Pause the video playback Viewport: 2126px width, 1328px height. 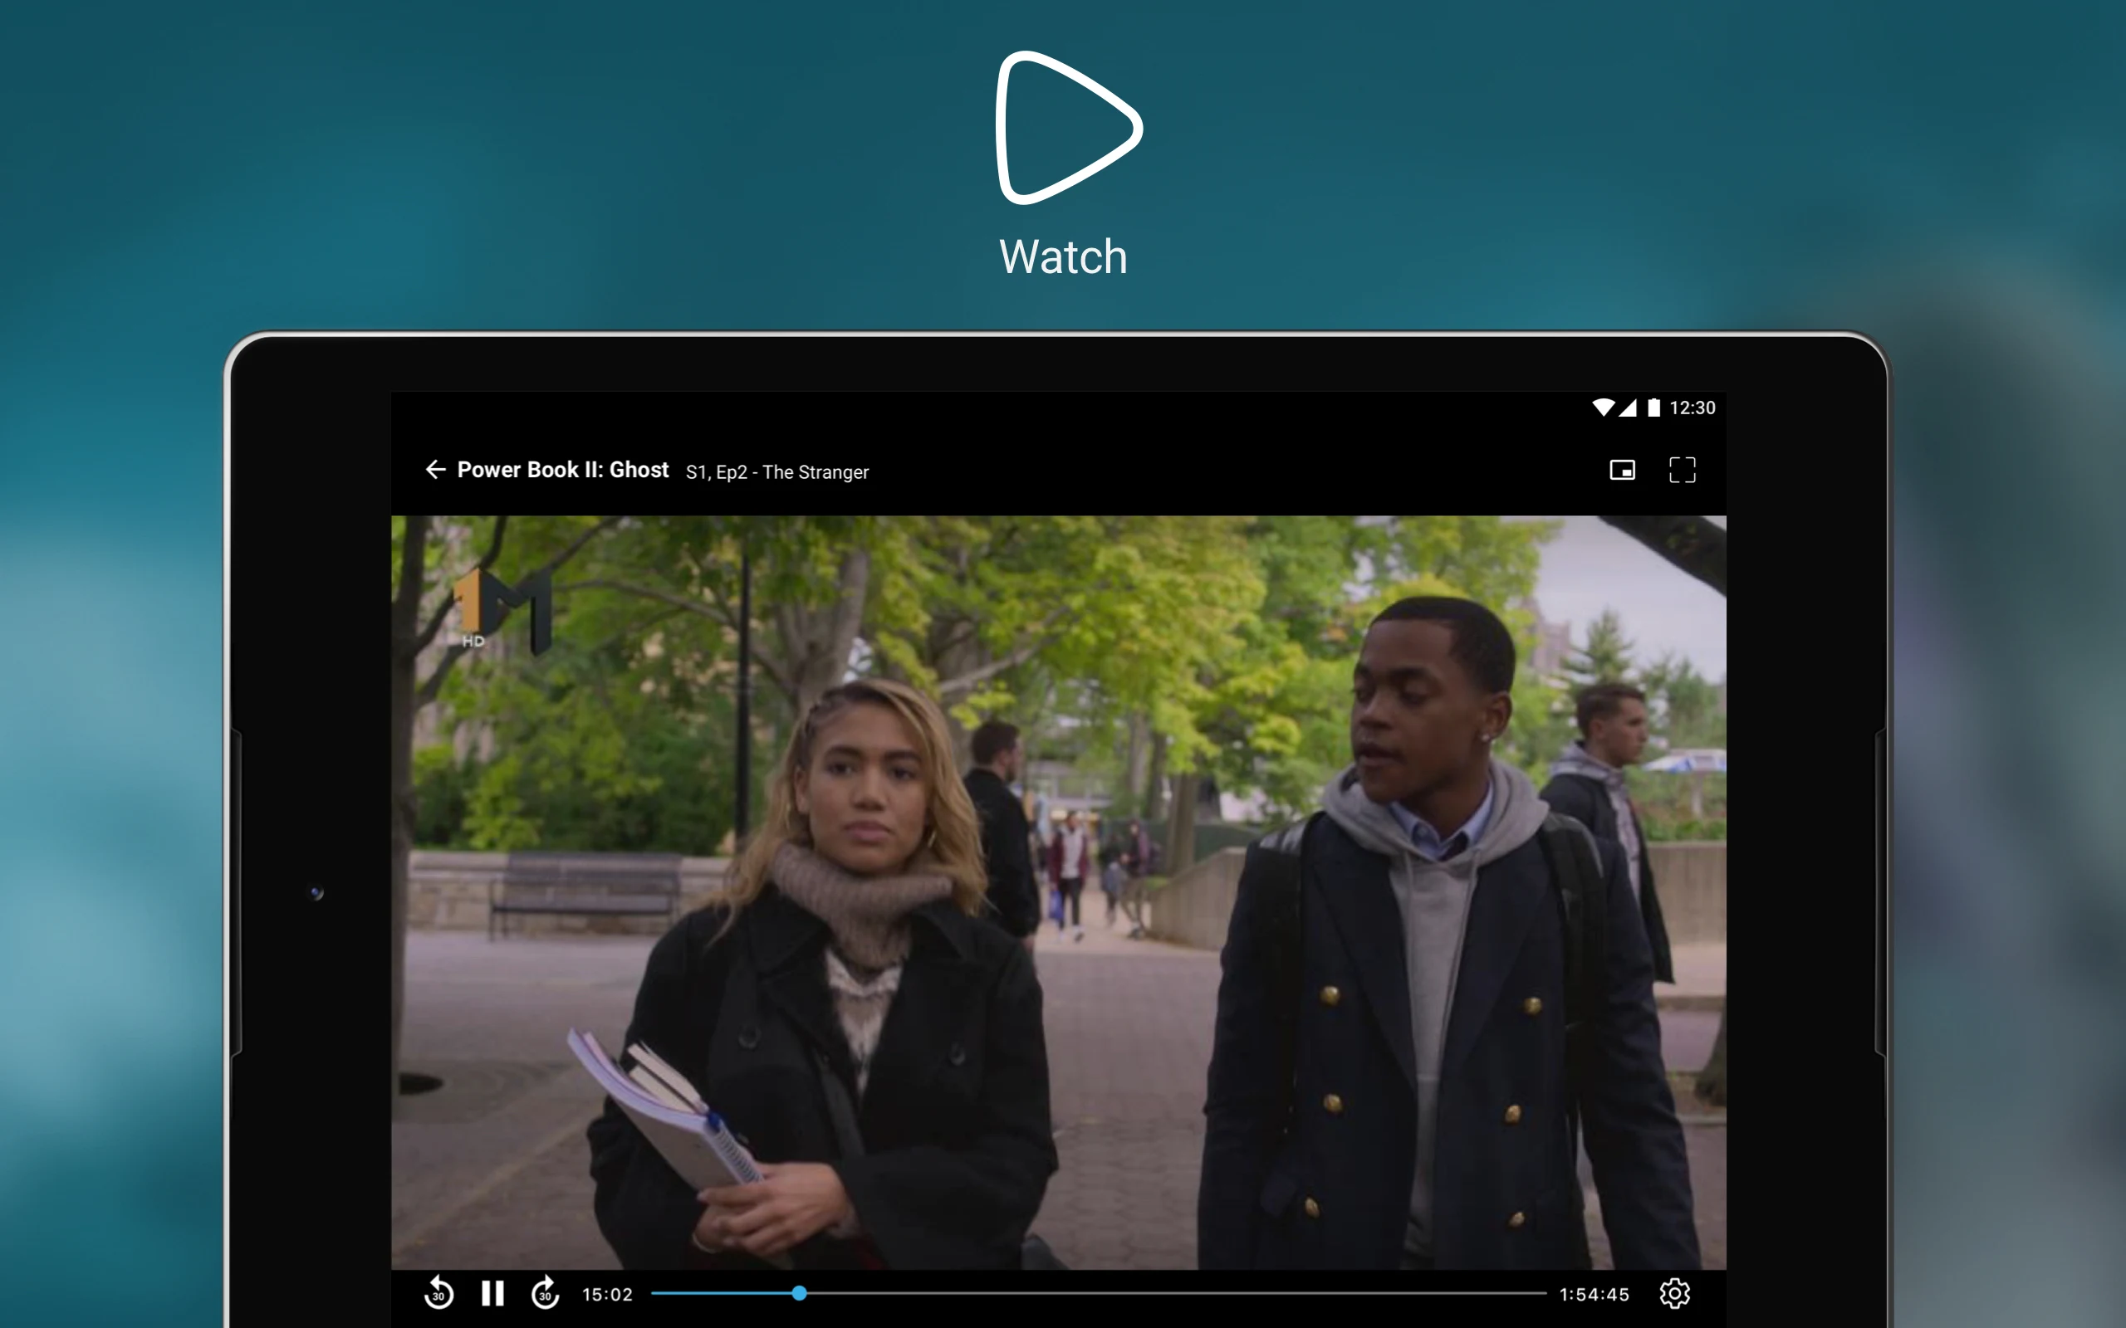492,1293
